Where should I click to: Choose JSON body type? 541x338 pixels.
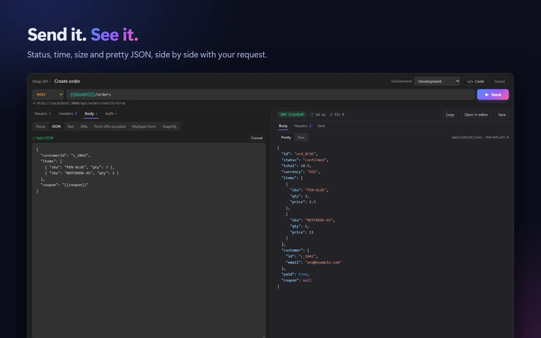coord(56,126)
